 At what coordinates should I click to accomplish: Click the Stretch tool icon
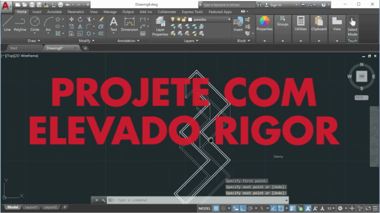point(71,34)
